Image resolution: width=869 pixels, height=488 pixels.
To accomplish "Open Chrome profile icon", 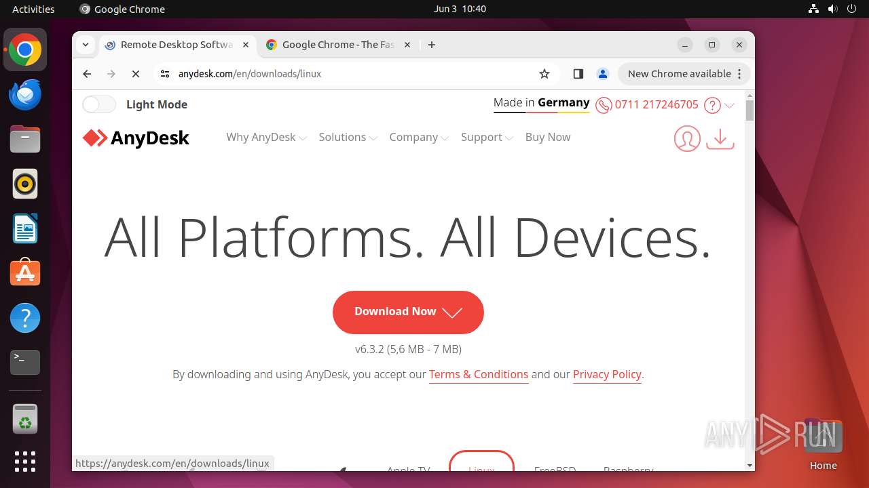I will click(602, 74).
